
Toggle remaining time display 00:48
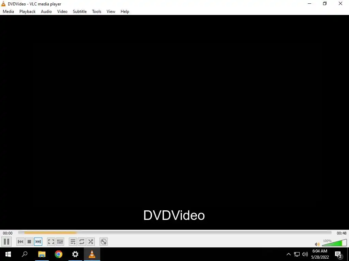tap(342, 233)
